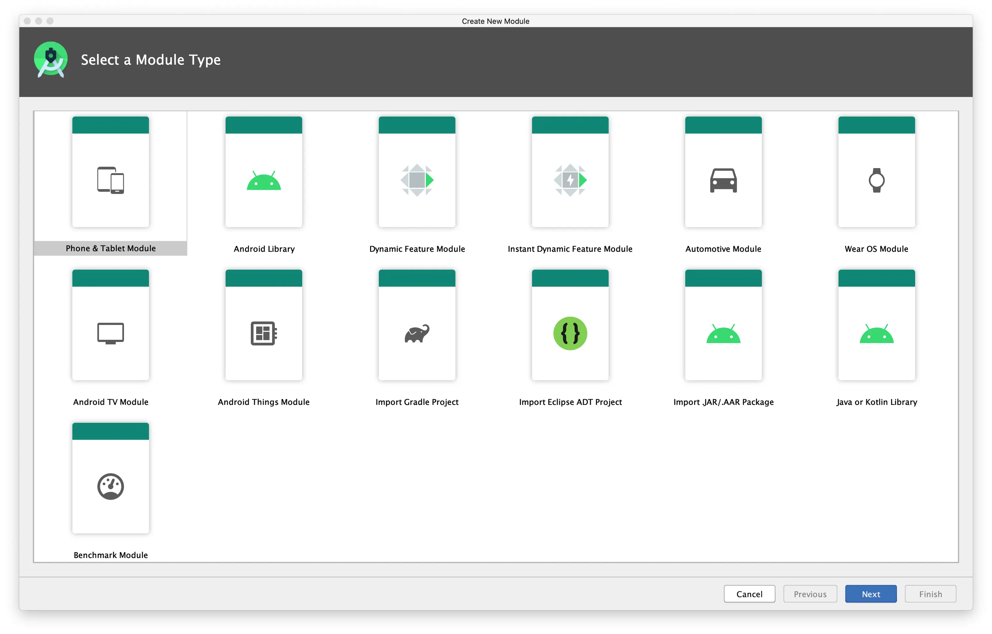Pick the Instant Dynamic Feature Module icon
The image size is (992, 634).
(x=570, y=180)
